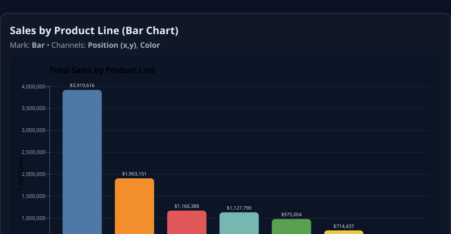This screenshot has height=234, width=451.
Task: Select the orange $1,903,151 bar
Action: (134, 206)
